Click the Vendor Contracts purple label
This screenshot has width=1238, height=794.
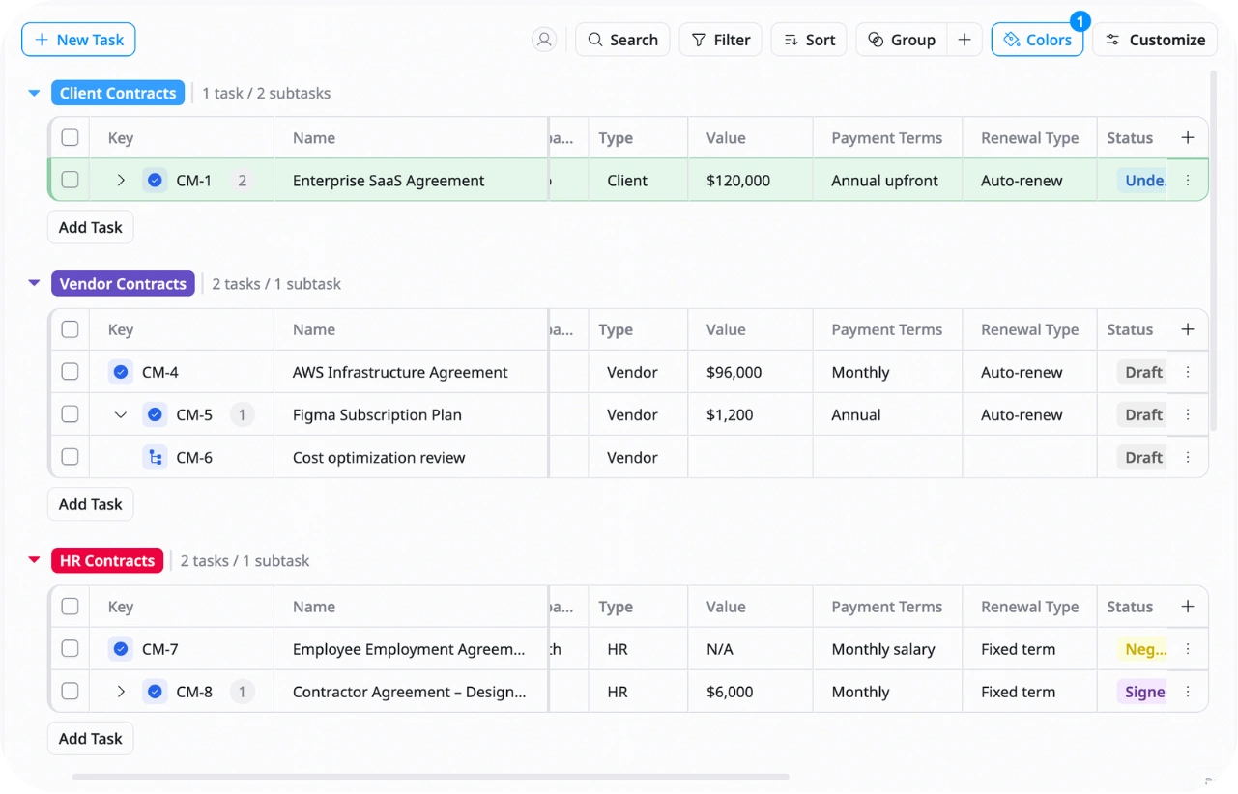[x=123, y=283]
